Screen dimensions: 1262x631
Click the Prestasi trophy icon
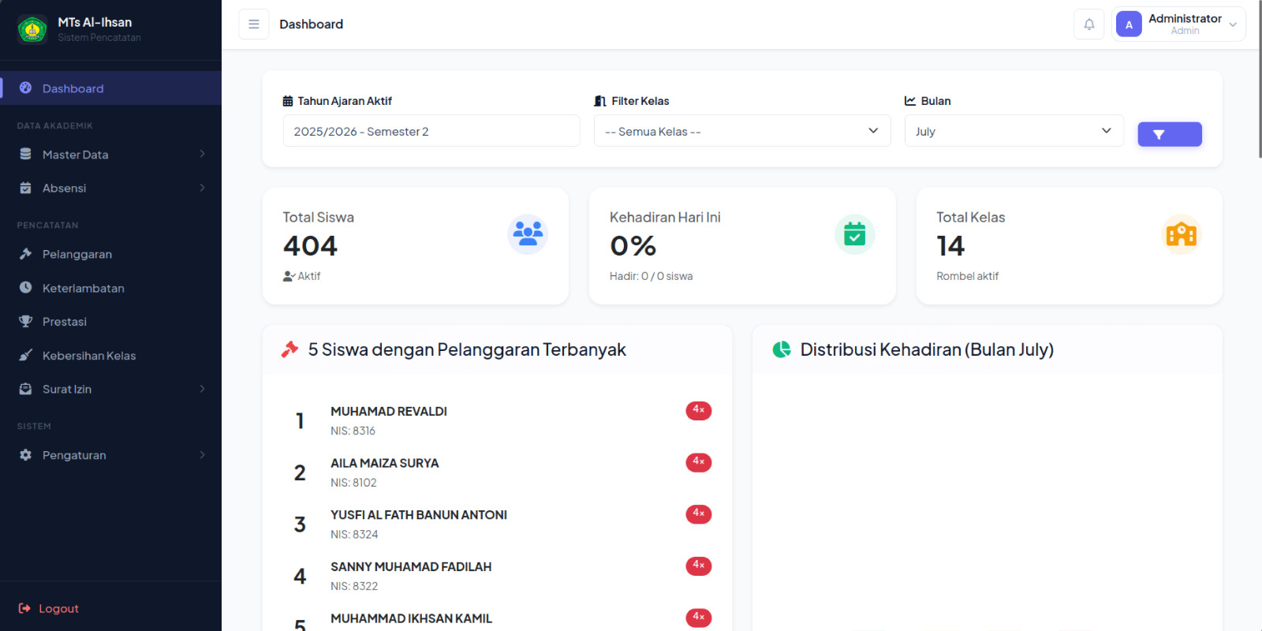25,321
